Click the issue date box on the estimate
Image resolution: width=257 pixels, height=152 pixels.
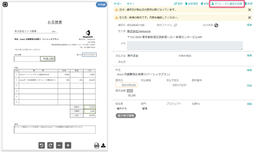(x=89, y=55)
